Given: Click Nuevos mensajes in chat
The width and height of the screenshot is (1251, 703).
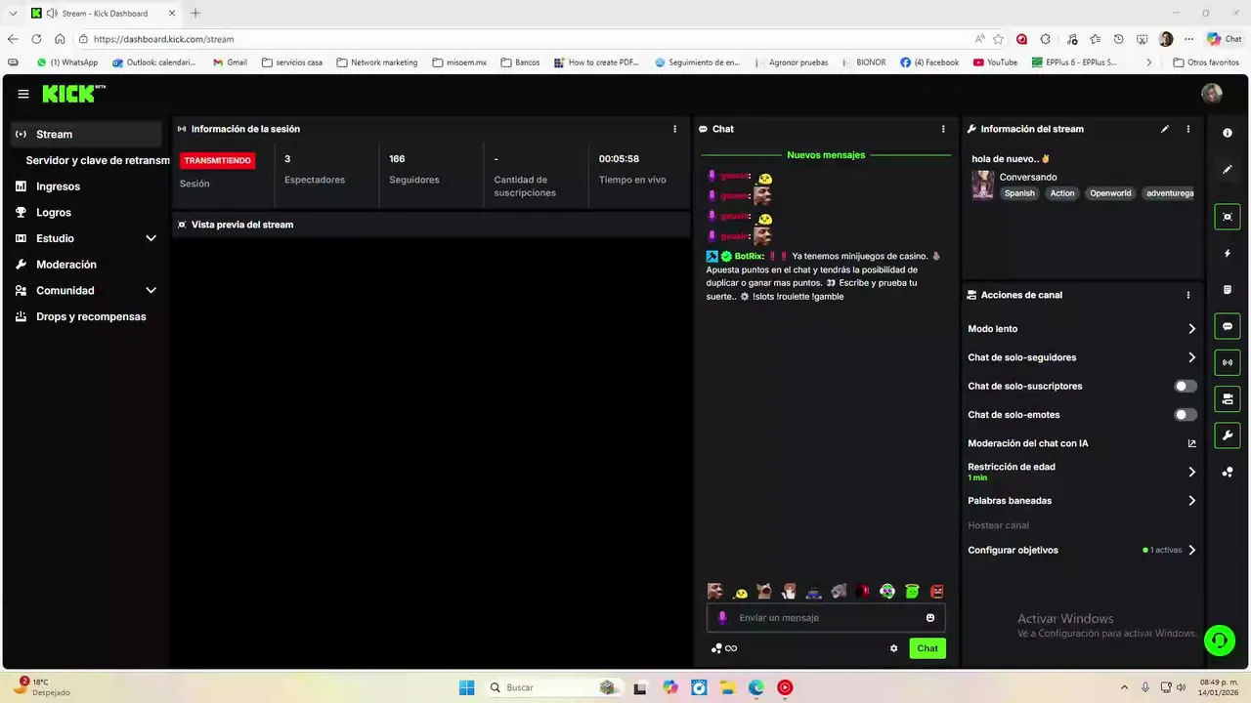Looking at the screenshot, I should [826, 155].
